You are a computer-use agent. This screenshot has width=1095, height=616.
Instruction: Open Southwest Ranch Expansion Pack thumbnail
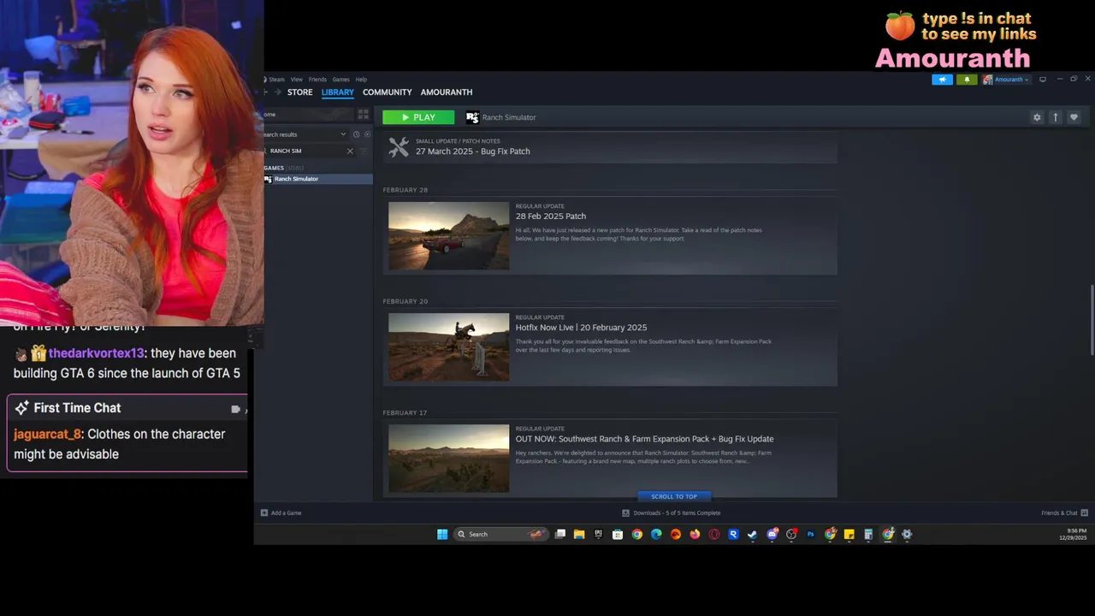point(448,459)
